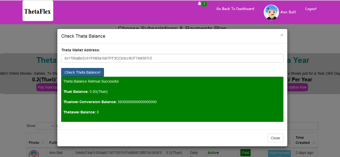
Task: Open the green 7 notifications badge
Action: click(x=204, y=4)
